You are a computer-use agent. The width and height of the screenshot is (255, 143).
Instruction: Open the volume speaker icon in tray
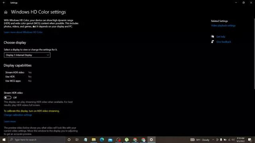pyautogui.click(x=233, y=140)
